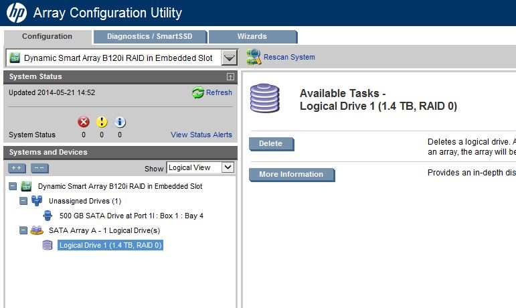Viewport: 516px width, 308px height.
Task: Collapse the Unassigned Drives node
Action: coord(23,201)
